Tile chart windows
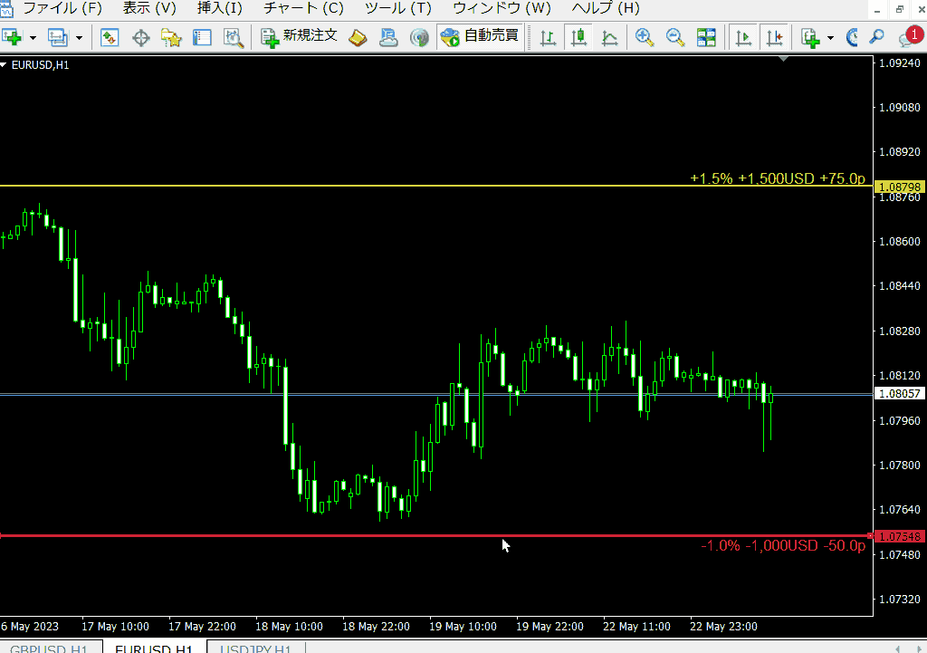 point(706,37)
